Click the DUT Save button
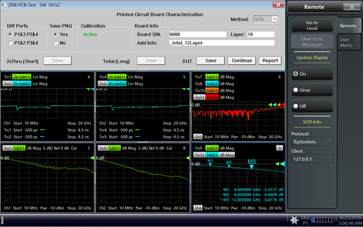 pyautogui.click(x=210, y=61)
